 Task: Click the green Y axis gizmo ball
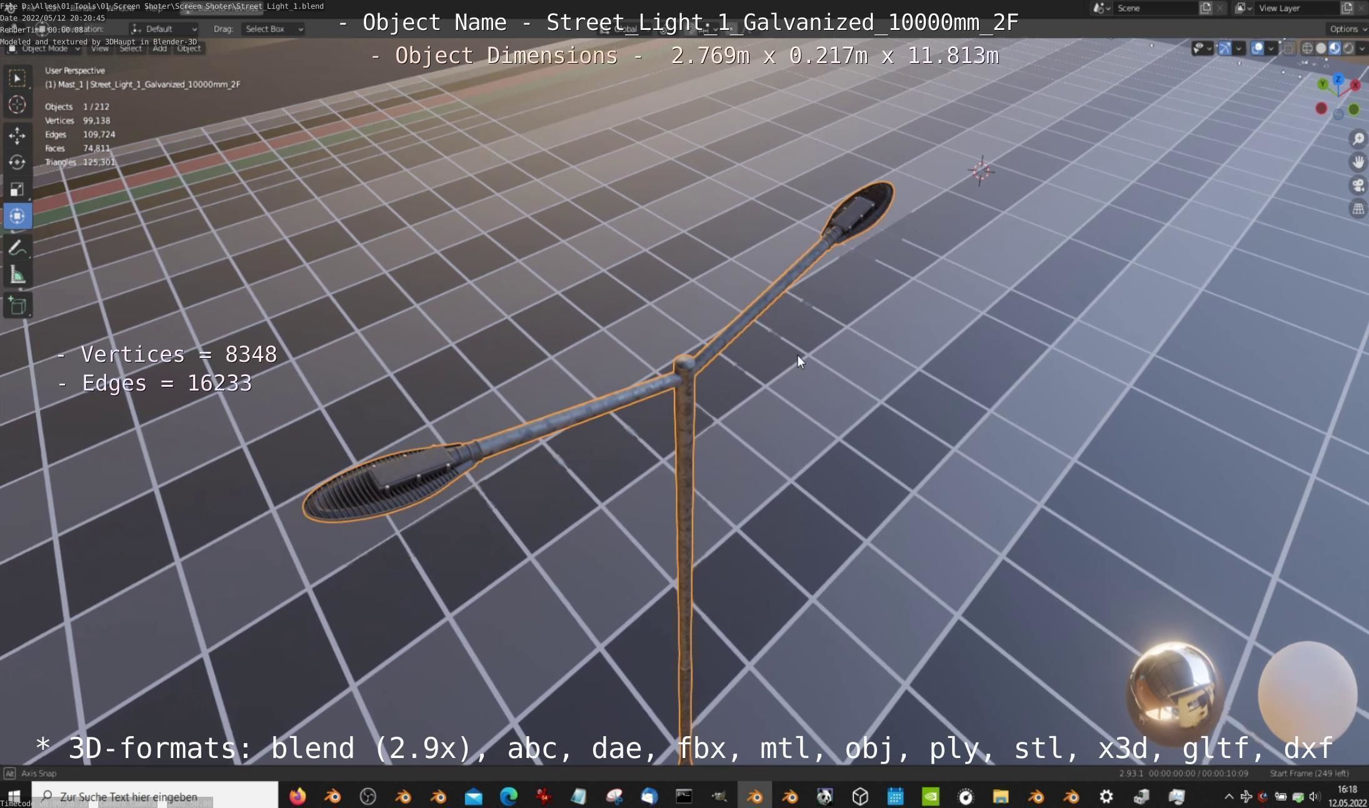(x=1323, y=84)
